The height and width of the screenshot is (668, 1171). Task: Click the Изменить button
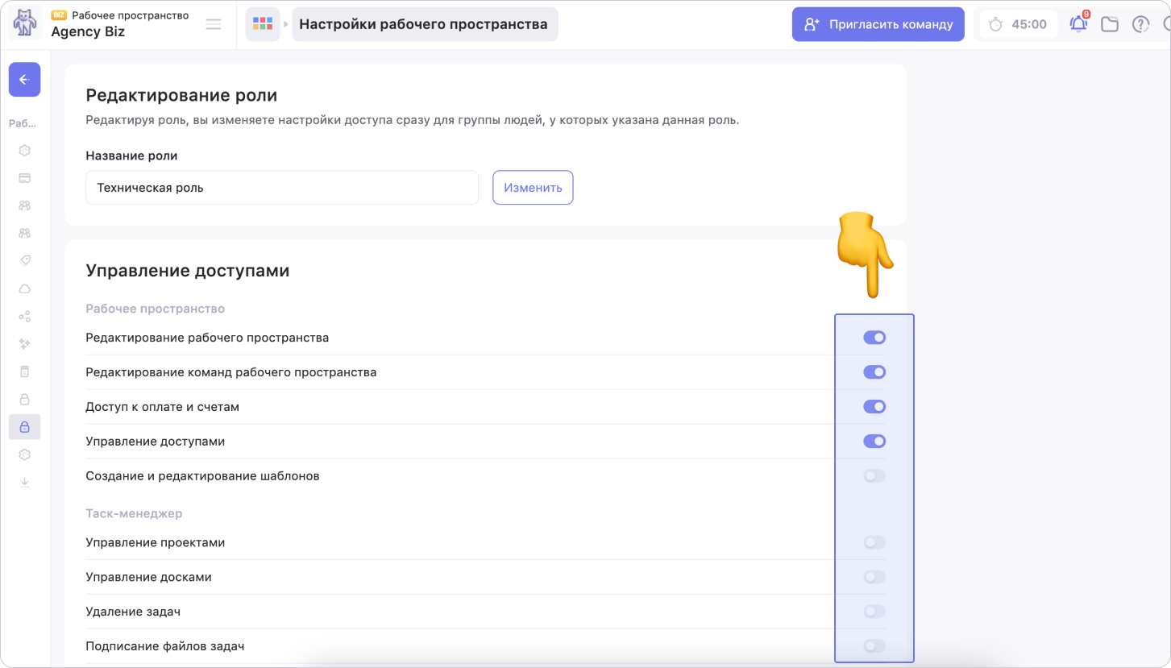533,188
